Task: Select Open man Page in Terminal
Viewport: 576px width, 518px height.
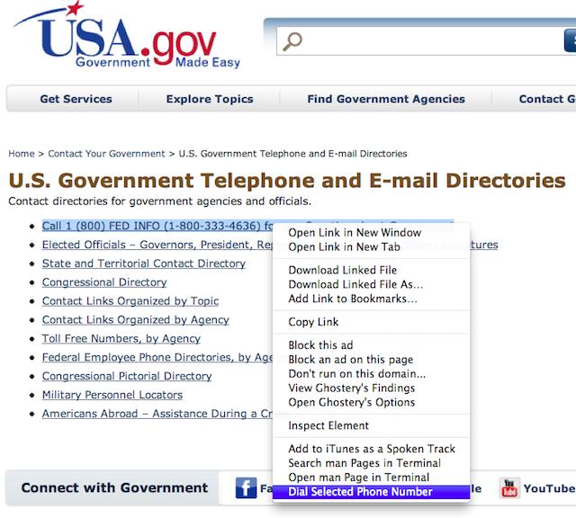Action: [371, 478]
